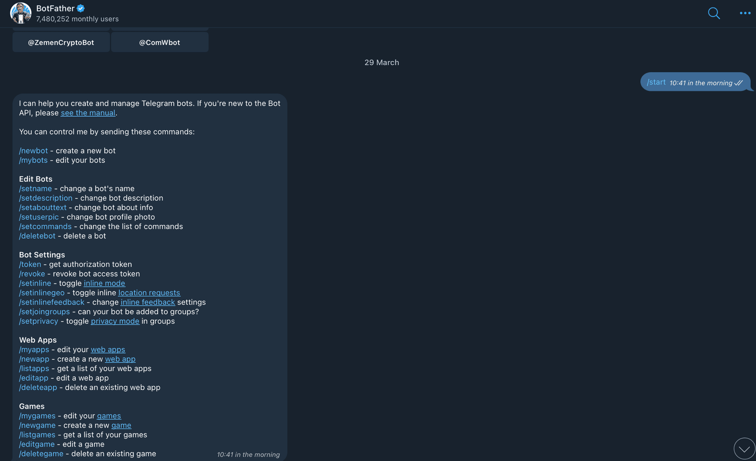756x461 pixels.
Task: Open the 'inline mode' link
Action: click(x=104, y=283)
